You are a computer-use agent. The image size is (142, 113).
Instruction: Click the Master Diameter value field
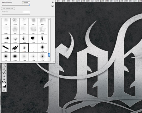click(26, 3)
